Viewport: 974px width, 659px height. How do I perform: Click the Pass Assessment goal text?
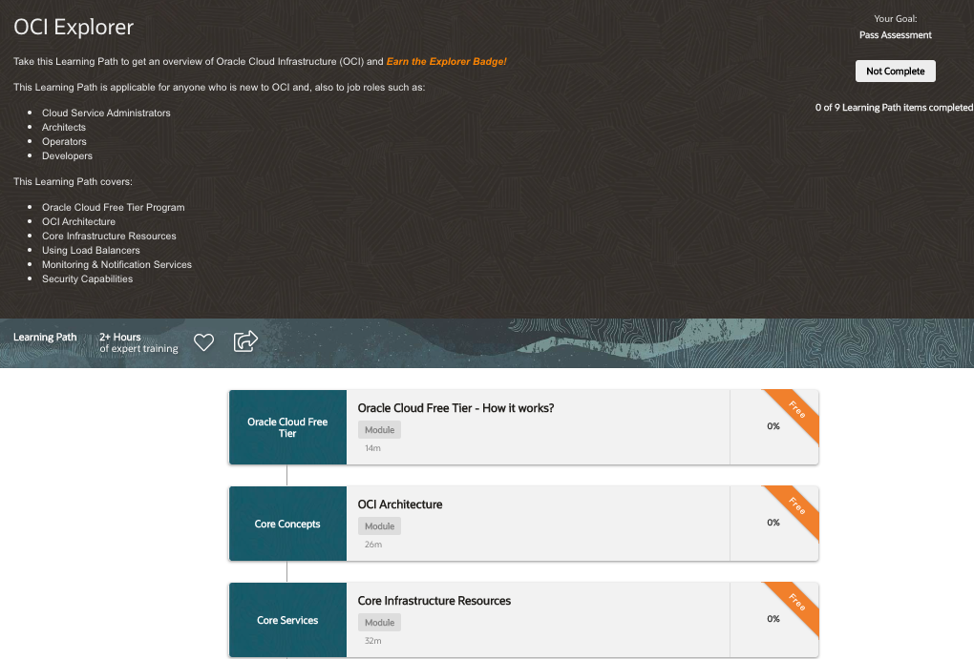pos(895,34)
